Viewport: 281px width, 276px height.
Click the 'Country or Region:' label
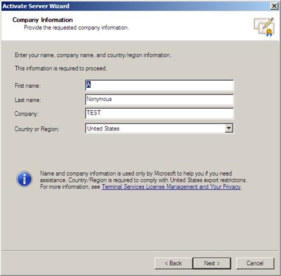37,129
